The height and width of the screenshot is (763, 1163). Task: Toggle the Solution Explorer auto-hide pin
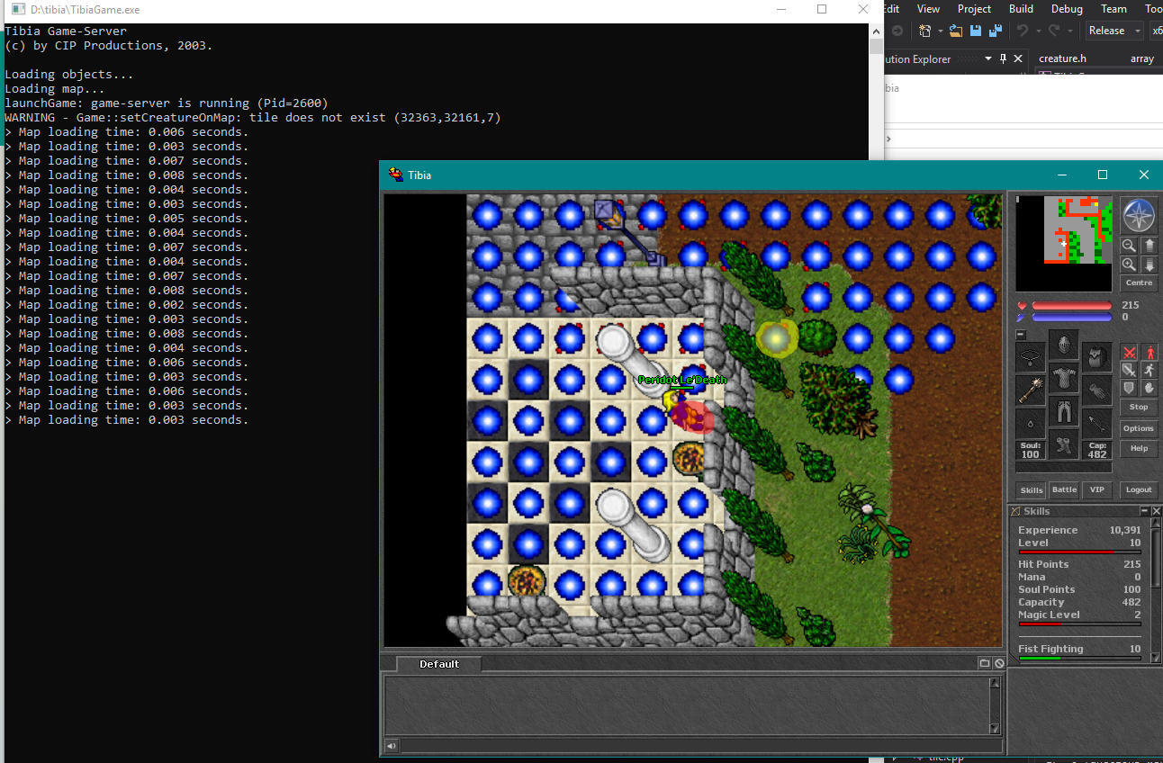pyautogui.click(x=1003, y=58)
